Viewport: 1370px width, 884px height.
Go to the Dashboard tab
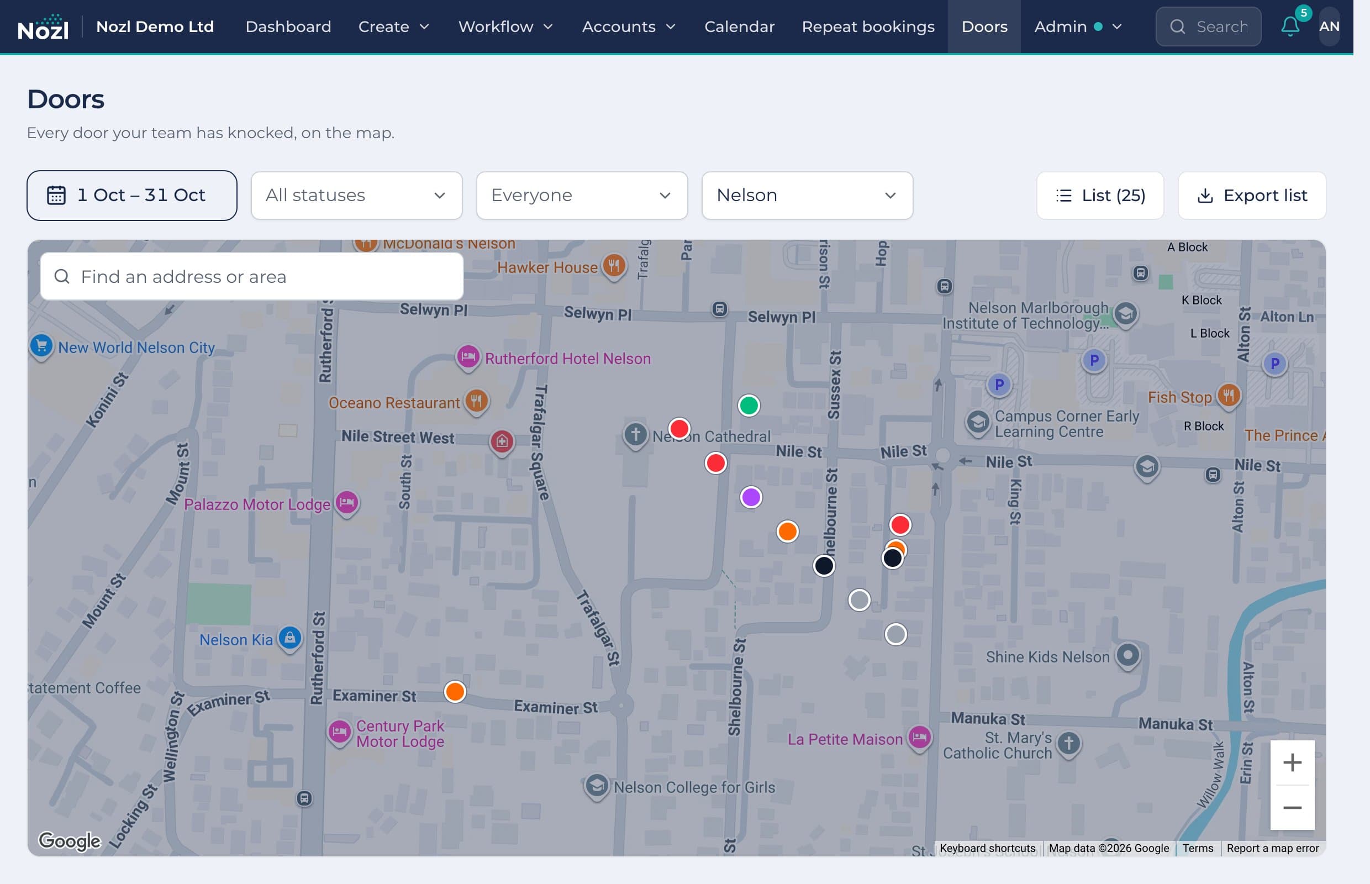(x=288, y=27)
